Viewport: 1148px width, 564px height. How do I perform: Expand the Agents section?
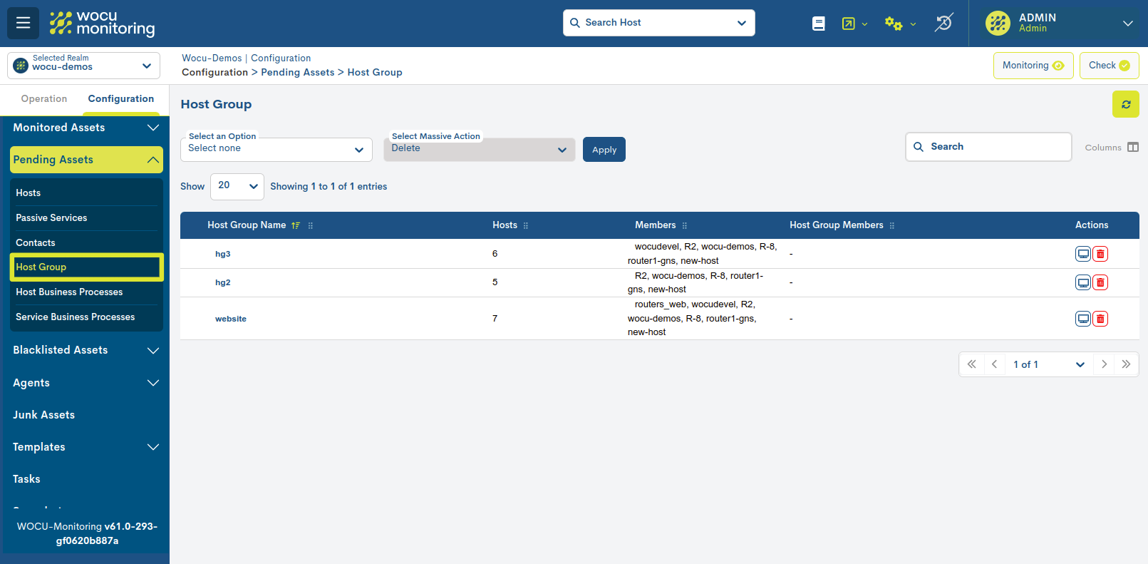[x=86, y=383]
